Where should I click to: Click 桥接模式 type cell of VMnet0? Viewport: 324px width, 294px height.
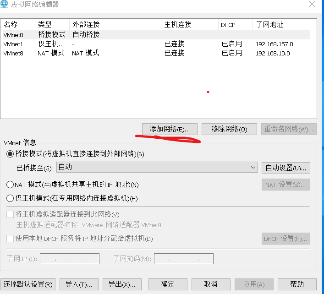coord(52,34)
